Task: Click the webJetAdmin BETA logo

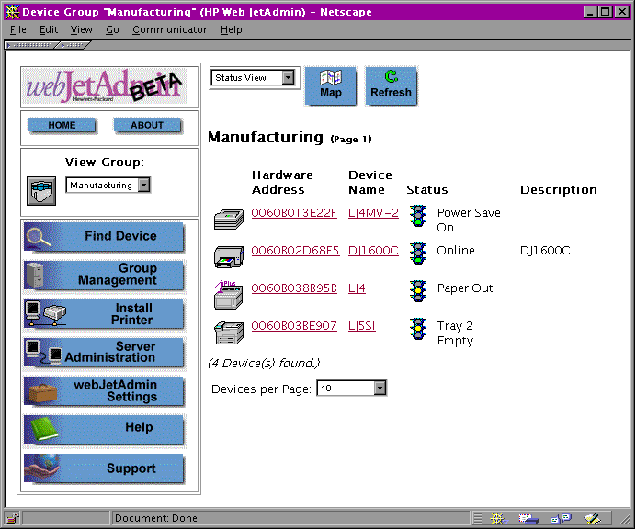Action: tap(104, 86)
